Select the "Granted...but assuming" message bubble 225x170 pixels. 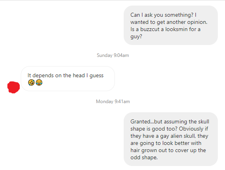(x=171, y=139)
